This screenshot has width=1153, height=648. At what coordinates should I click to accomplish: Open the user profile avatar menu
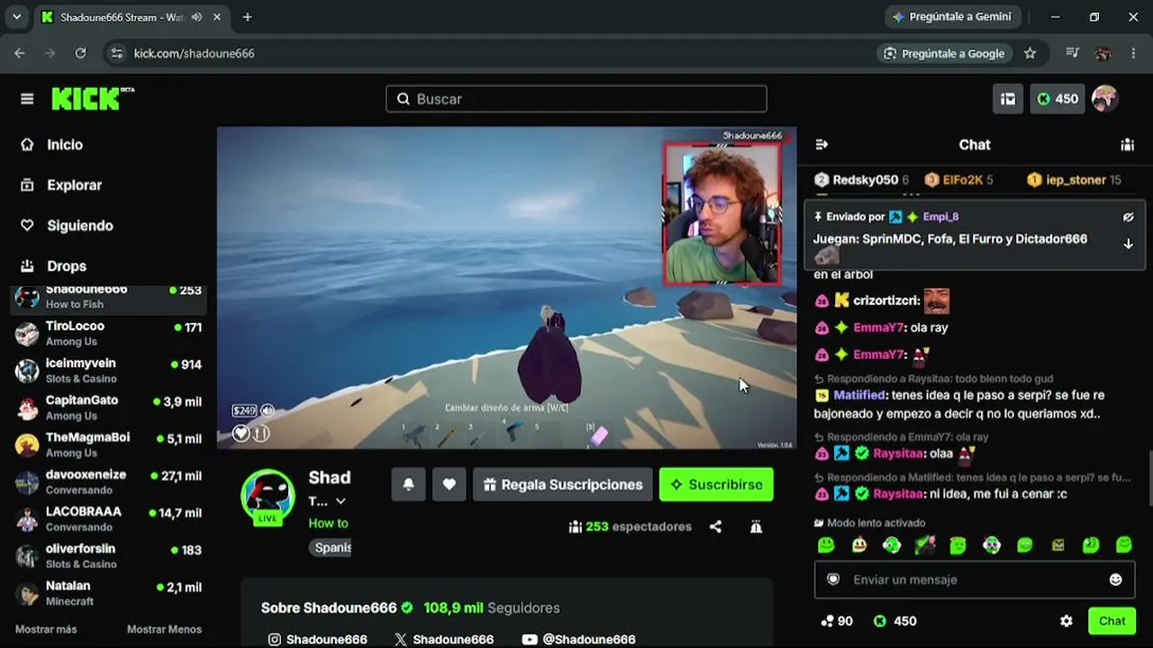pos(1104,99)
